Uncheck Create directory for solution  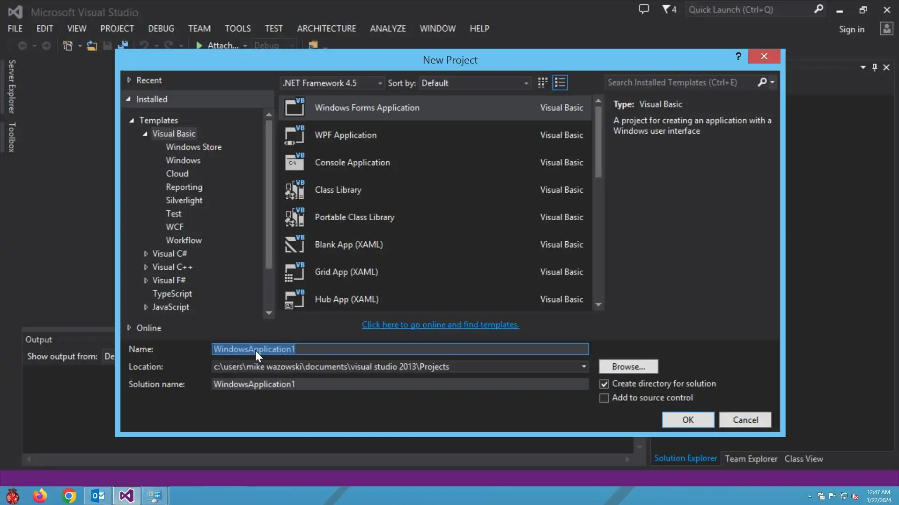(x=604, y=384)
